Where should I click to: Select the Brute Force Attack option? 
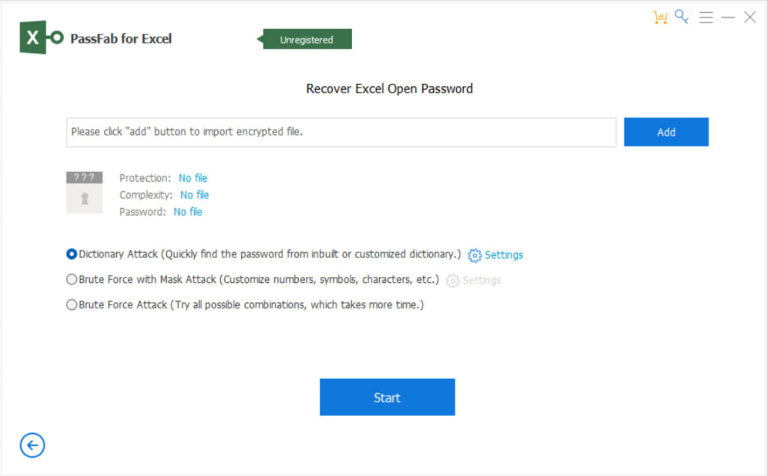pyautogui.click(x=71, y=305)
